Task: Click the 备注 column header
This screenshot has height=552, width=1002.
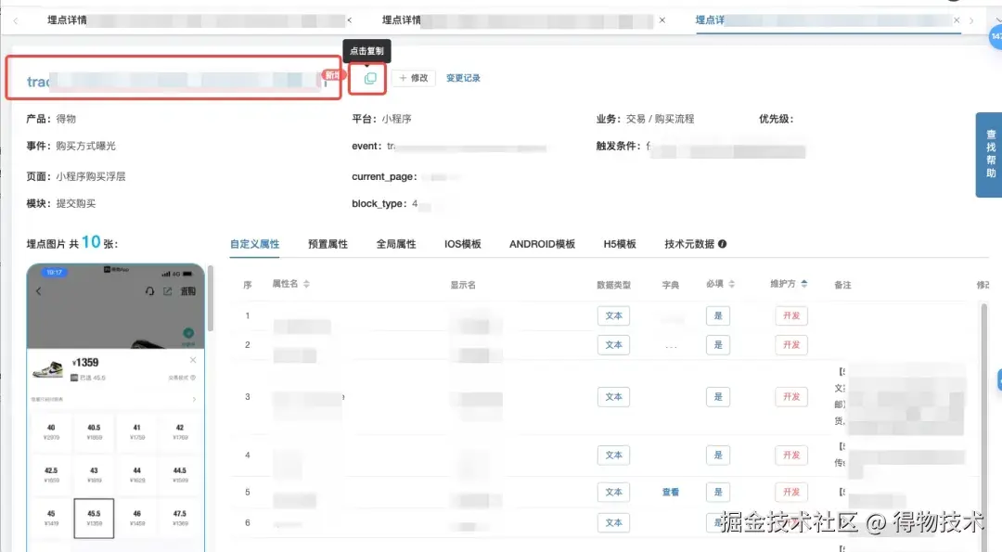Action: [x=842, y=285]
